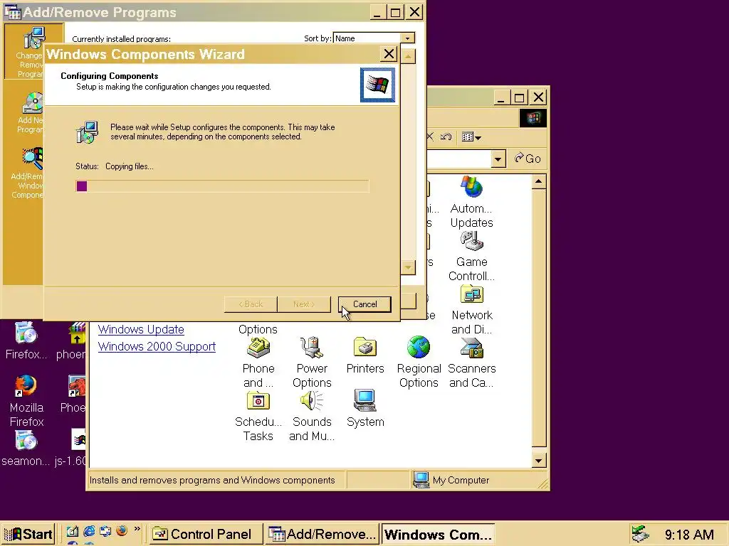The width and height of the screenshot is (729, 546).
Task: Open Scanners and Cameras icon
Action: [x=471, y=348]
